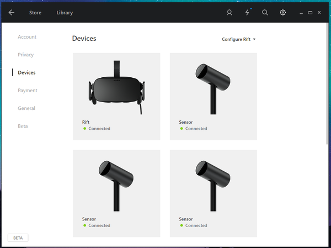Screen dimensions: 331x248
Task: Open General settings section
Action: (x=26, y=108)
